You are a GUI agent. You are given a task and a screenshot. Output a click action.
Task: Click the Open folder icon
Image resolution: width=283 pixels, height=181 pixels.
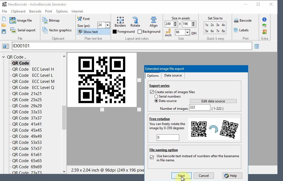pyautogui.click(x=4, y=25)
